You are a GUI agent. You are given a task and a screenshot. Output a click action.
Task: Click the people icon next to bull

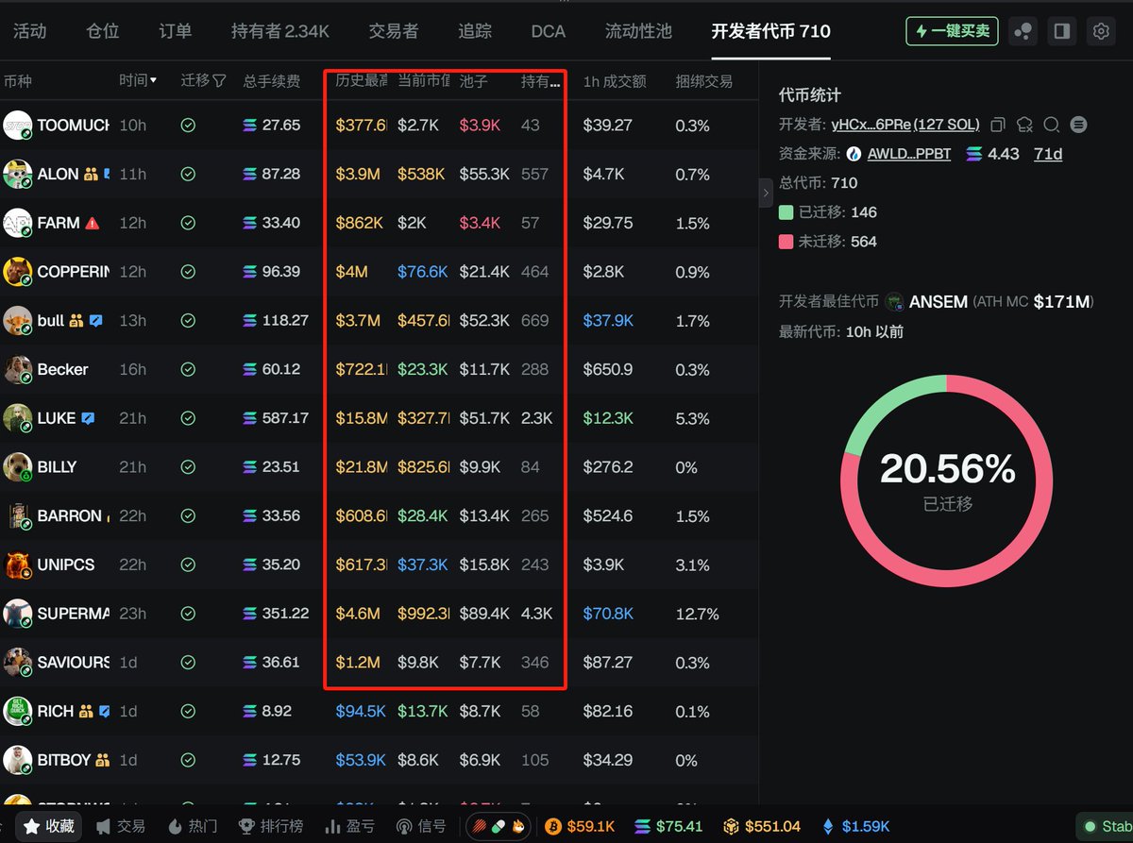pos(77,321)
